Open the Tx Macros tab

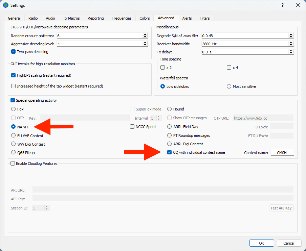(71, 18)
